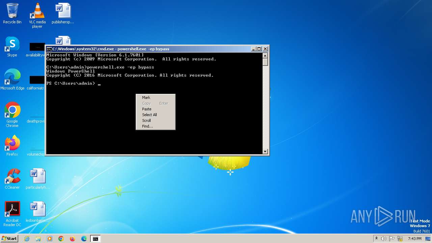This screenshot has height=243, width=432.
Task: Select the CCleaner desktop shortcut
Action: 12,179
